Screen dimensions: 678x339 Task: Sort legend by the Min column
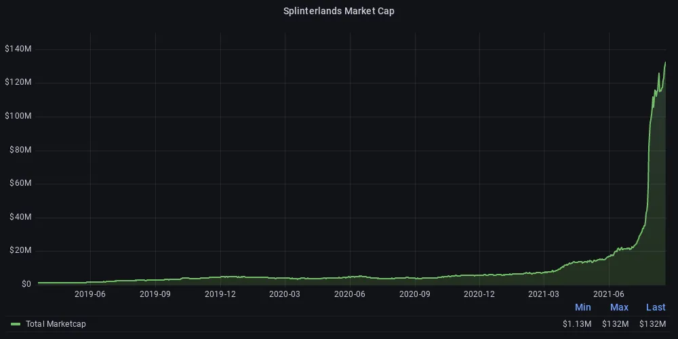(583, 307)
